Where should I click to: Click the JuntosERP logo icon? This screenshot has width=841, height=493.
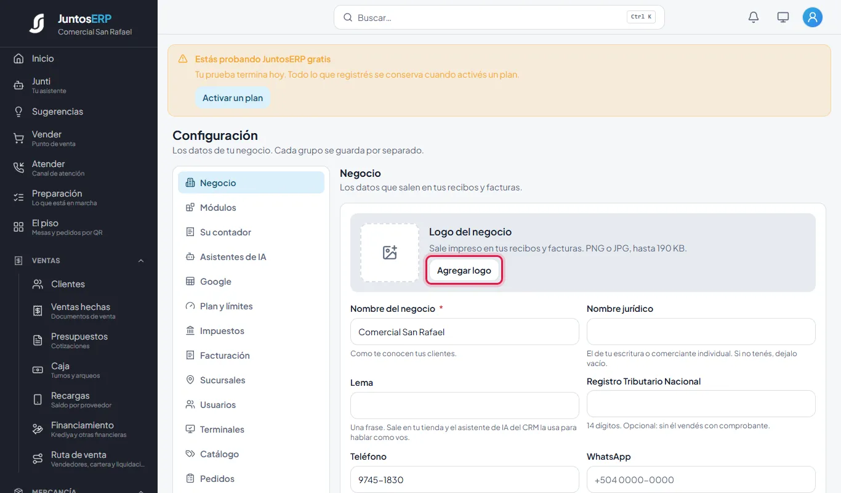pos(37,23)
